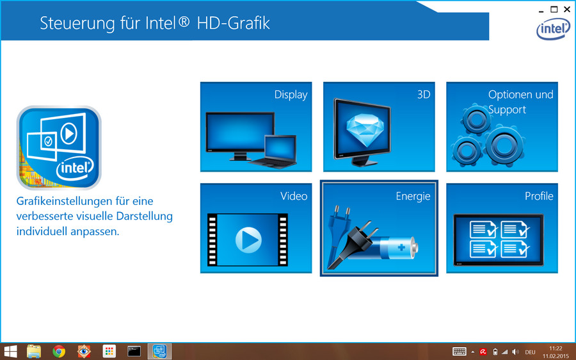Click the Intel logo in top-right corner
The height and width of the screenshot is (360, 576).
[x=553, y=29]
